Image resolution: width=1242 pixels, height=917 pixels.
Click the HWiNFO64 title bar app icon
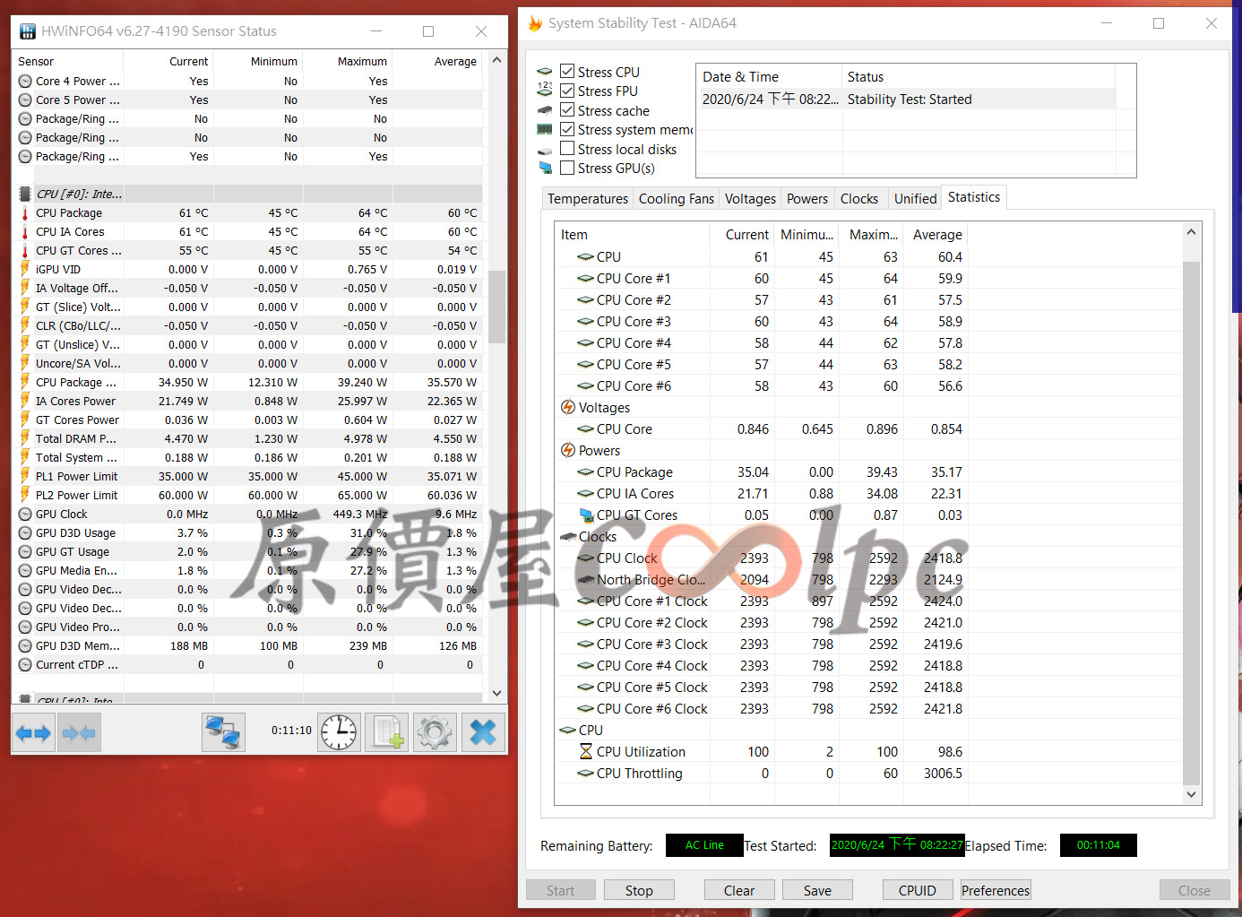coord(28,31)
